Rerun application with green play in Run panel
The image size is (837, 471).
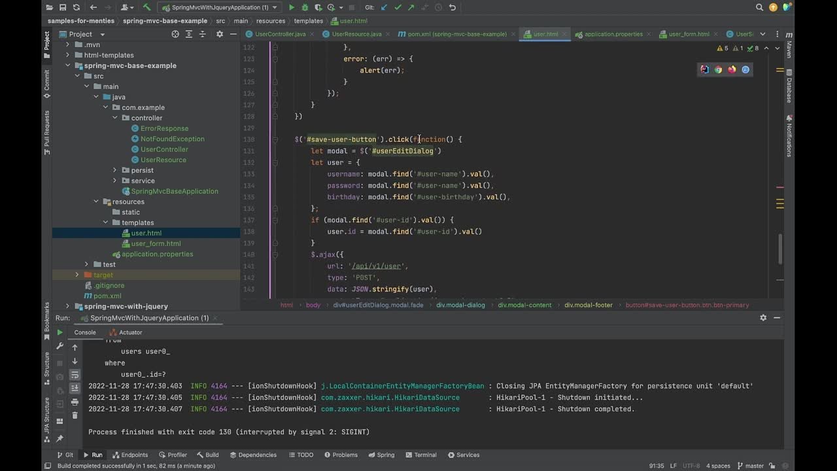tap(60, 332)
